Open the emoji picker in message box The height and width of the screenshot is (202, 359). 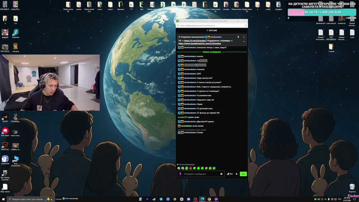coord(221,174)
